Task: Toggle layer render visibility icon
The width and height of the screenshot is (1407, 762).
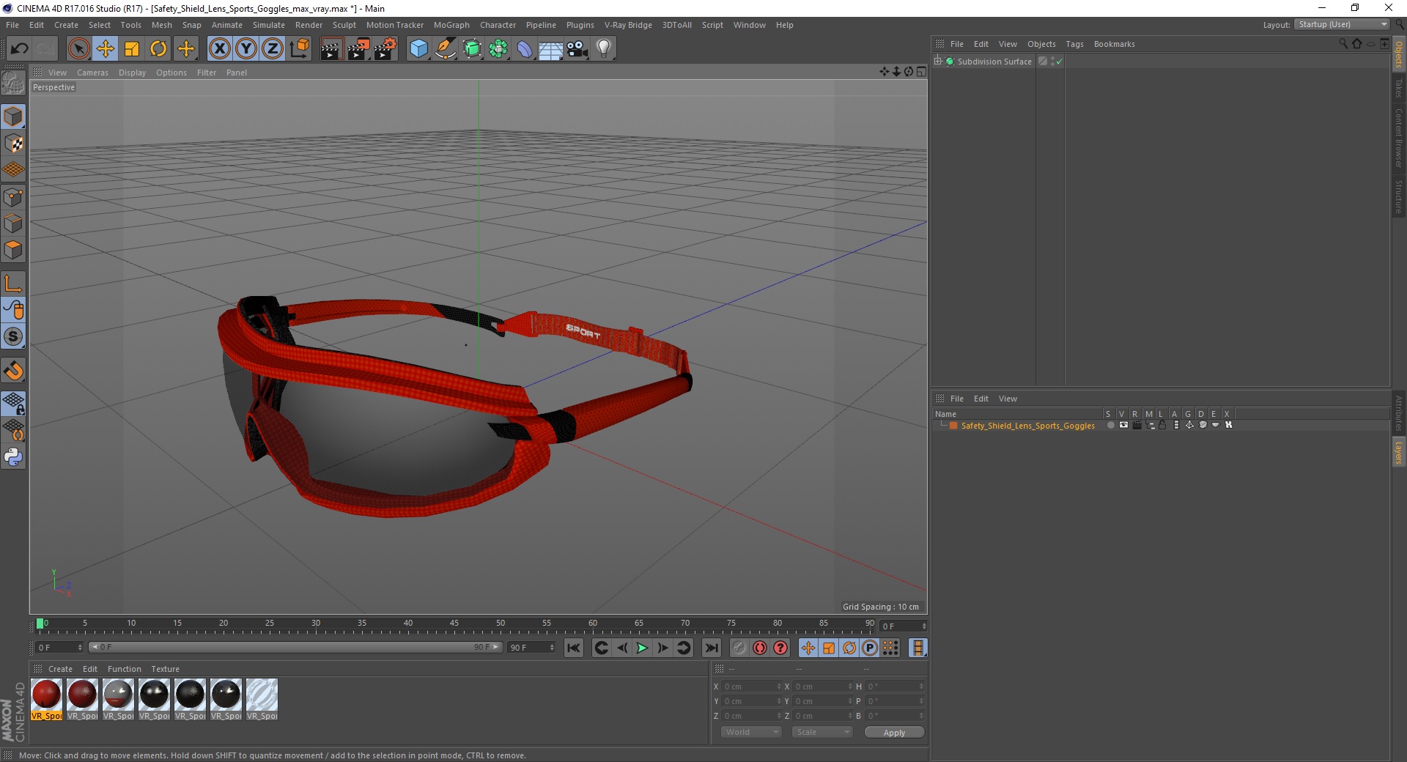Action: (1137, 425)
